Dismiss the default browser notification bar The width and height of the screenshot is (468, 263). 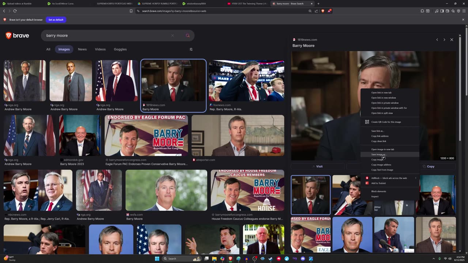click(463, 20)
